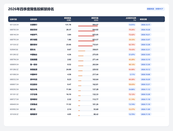Screen dimensions: 173x131
Task: Click stock code 603092.SH
Action: pos(14,109)
